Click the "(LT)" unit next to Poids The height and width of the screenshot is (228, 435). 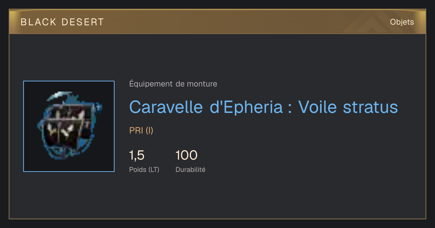click(x=154, y=169)
